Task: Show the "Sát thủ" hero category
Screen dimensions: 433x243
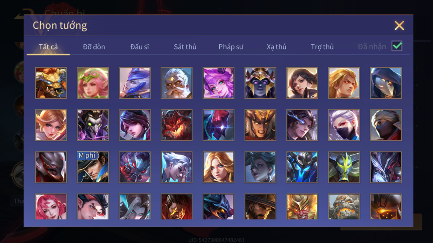Action: tap(185, 47)
